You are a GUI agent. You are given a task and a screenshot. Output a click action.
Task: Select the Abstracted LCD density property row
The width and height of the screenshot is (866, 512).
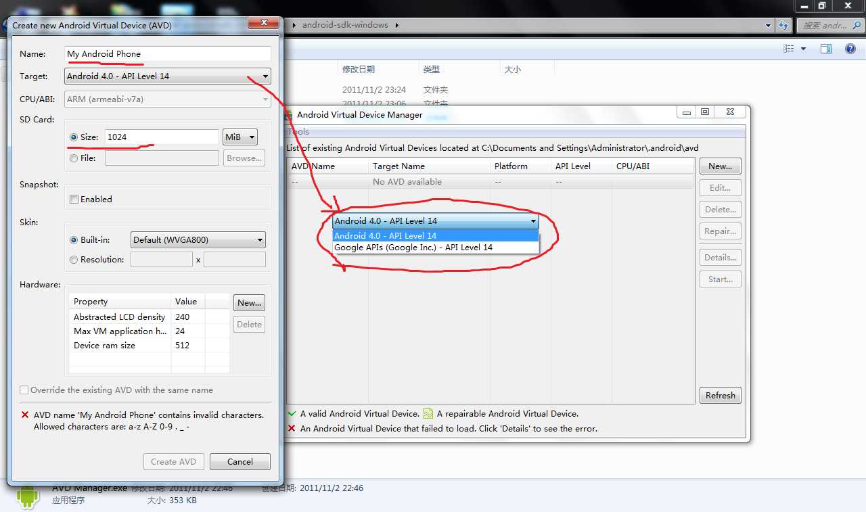click(x=149, y=317)
